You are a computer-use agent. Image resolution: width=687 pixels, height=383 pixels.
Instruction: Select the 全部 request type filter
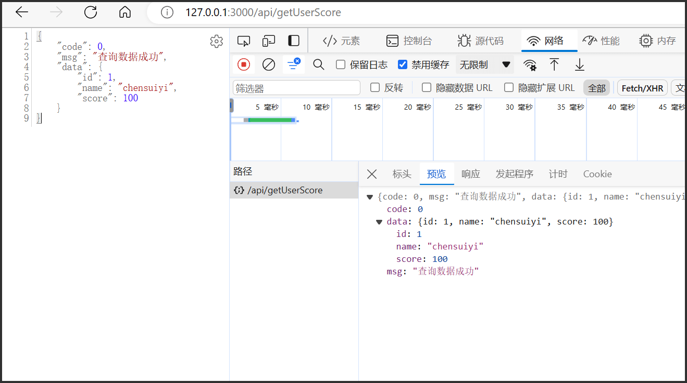pos(596,88)
